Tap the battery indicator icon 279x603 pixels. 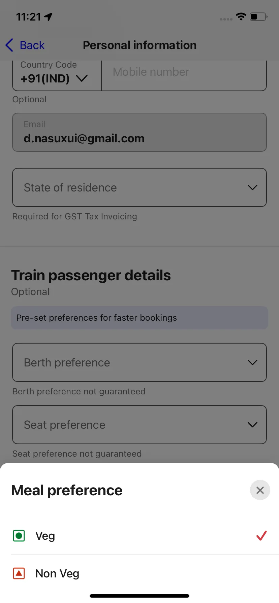pos(258,16)
